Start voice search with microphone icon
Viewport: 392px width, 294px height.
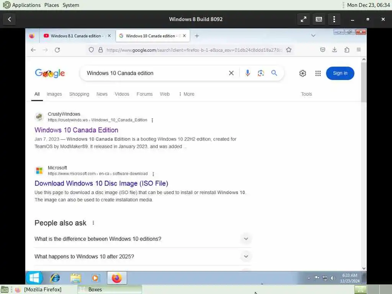248,73
